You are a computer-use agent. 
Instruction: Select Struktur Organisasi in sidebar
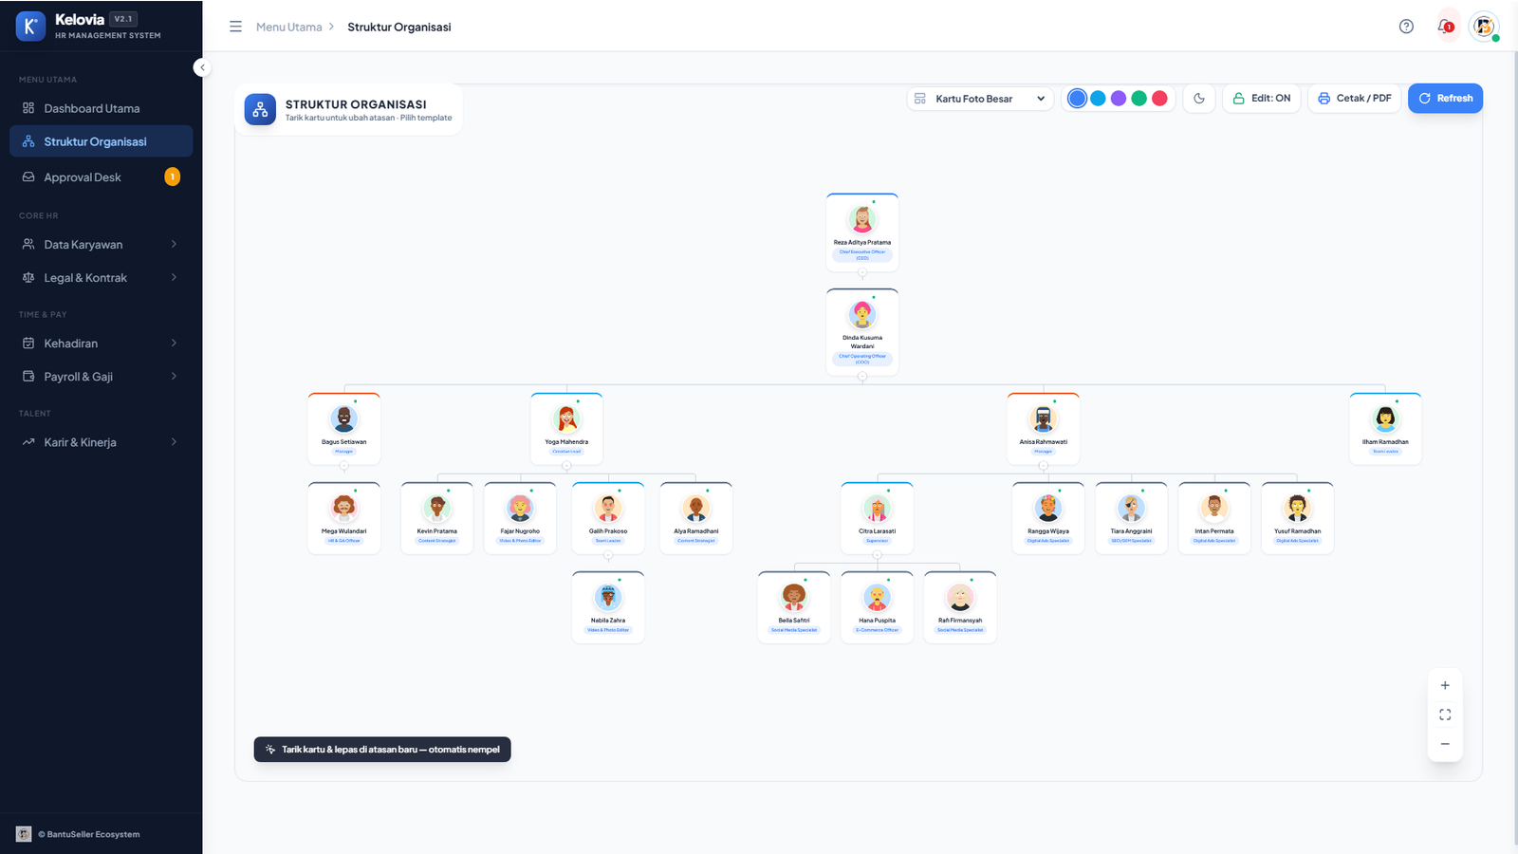pyautogui.click(x=101, y=141)
